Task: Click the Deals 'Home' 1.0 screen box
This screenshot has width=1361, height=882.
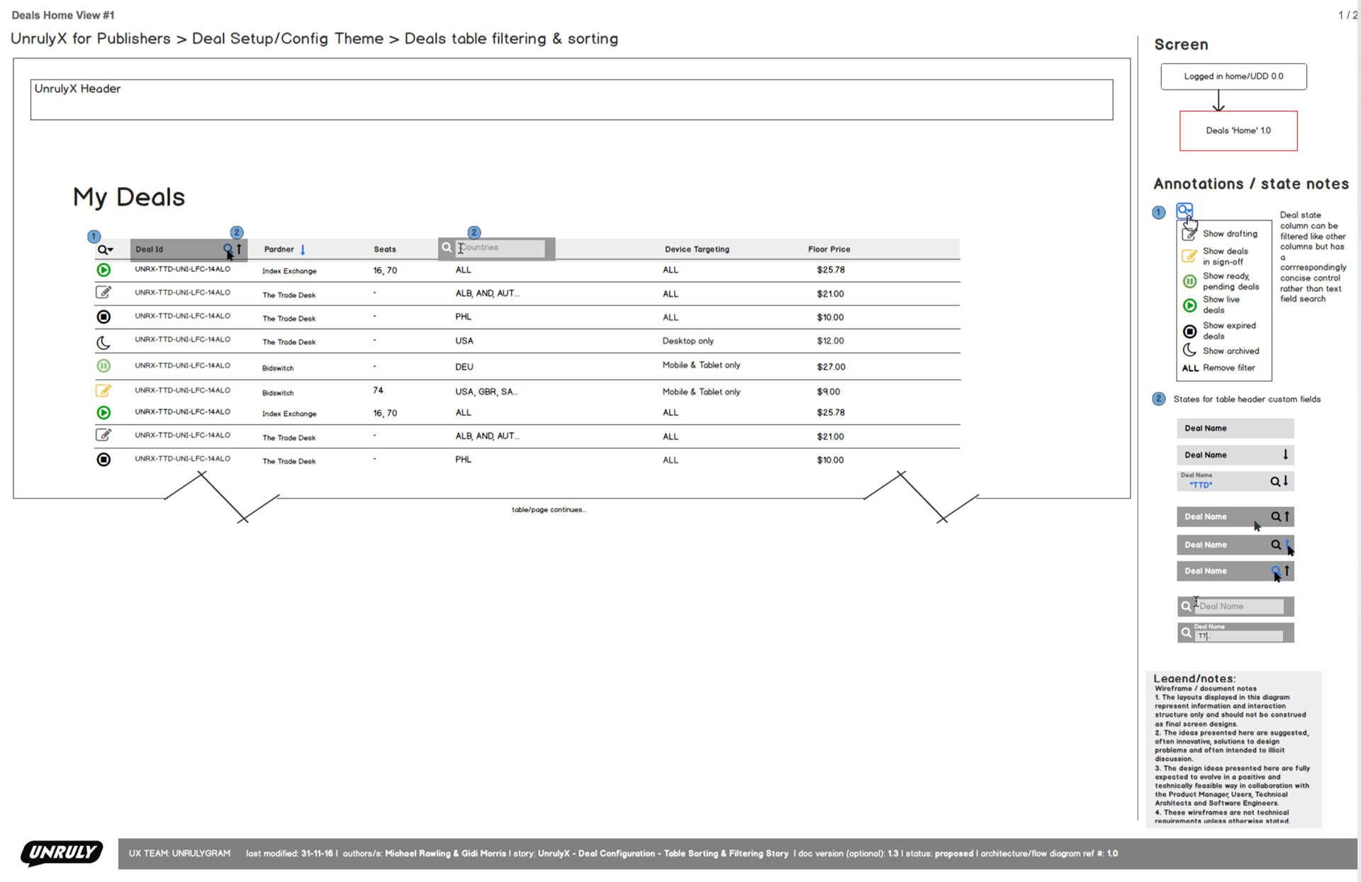Action: [x=1238, y=131]
